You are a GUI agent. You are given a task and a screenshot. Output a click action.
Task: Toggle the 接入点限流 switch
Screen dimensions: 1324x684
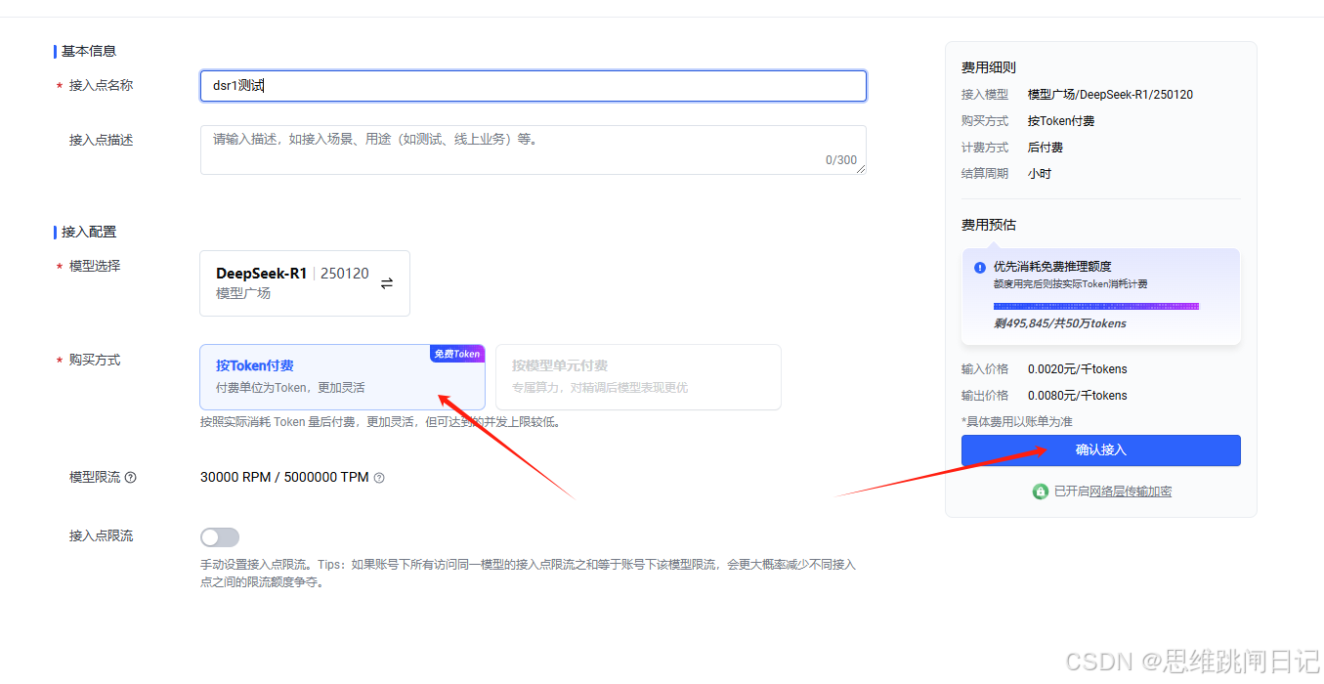pos(220,537)
